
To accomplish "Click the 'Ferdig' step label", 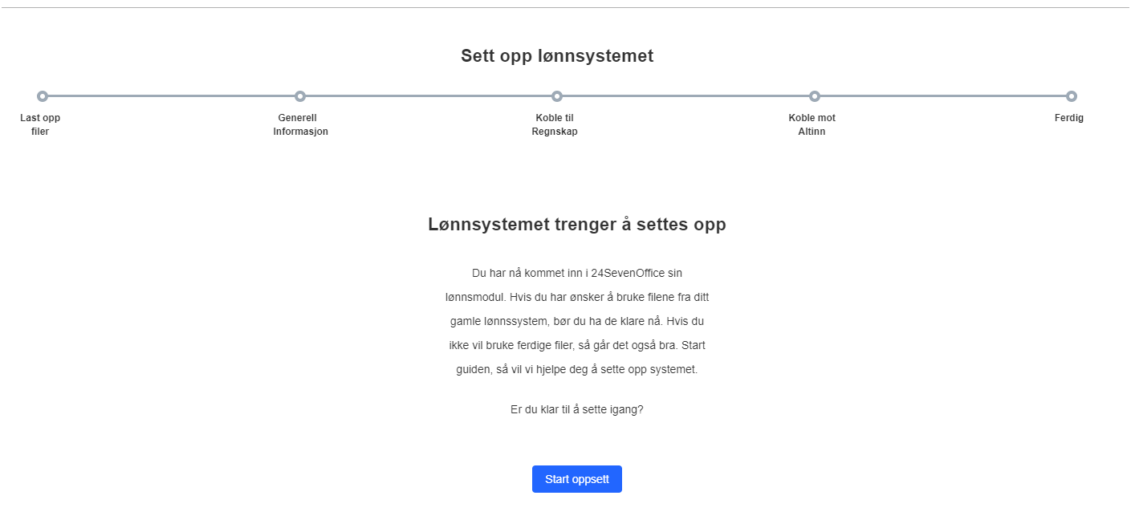I will pos(1068,118).
